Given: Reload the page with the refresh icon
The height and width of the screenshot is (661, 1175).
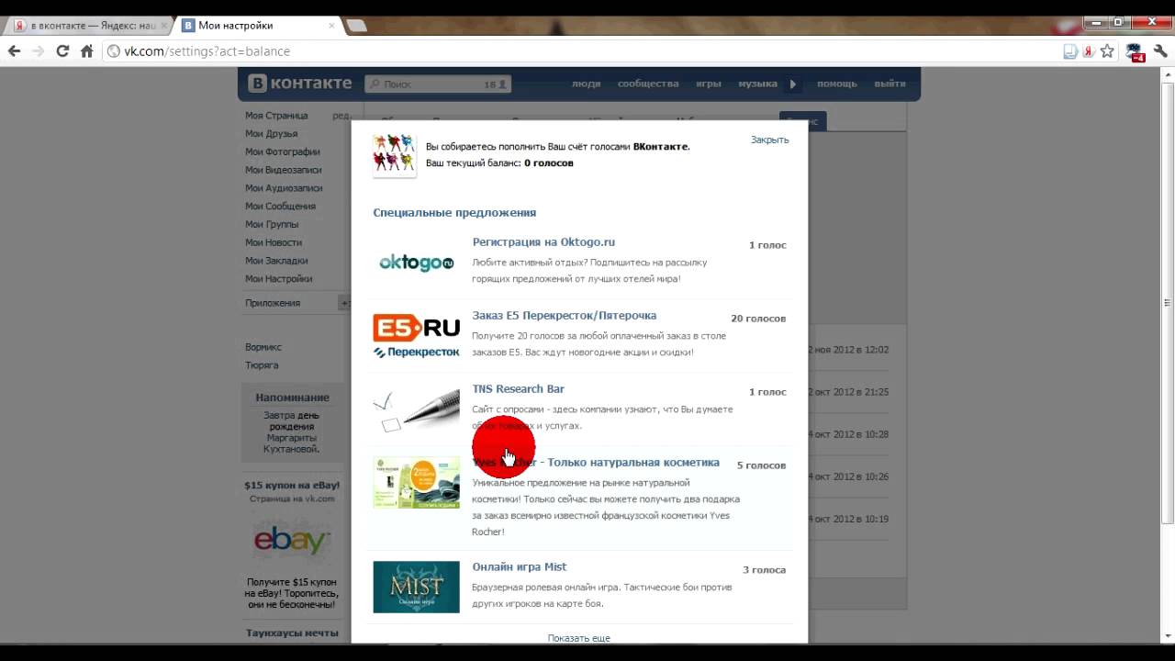Looking at the screenshot, I should point(62,51).
